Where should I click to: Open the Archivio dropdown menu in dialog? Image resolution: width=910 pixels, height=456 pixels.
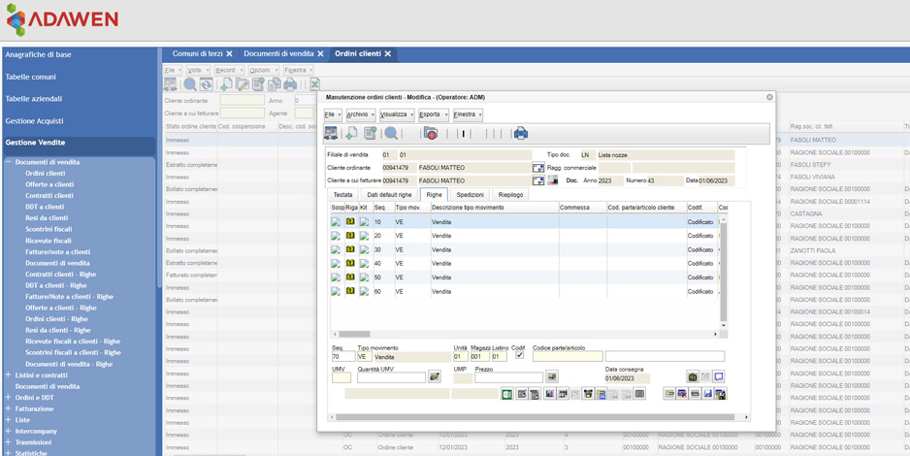pos(360,114)
